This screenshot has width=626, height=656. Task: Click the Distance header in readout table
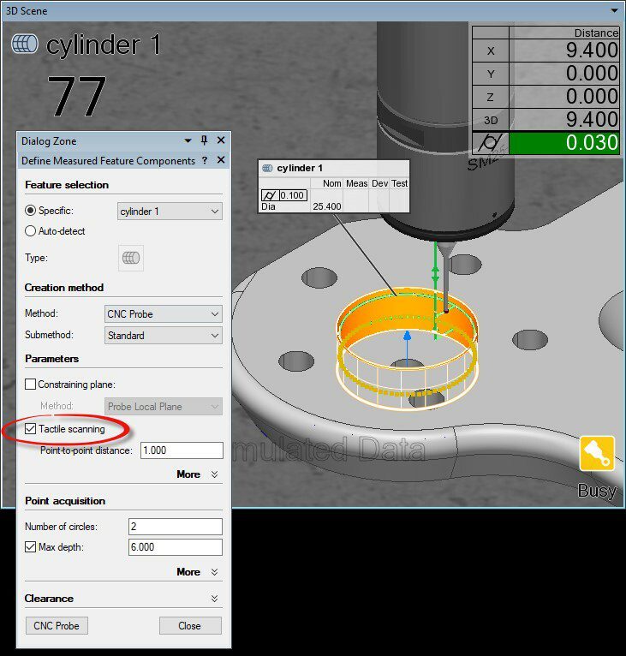click(x=596, y=33)
